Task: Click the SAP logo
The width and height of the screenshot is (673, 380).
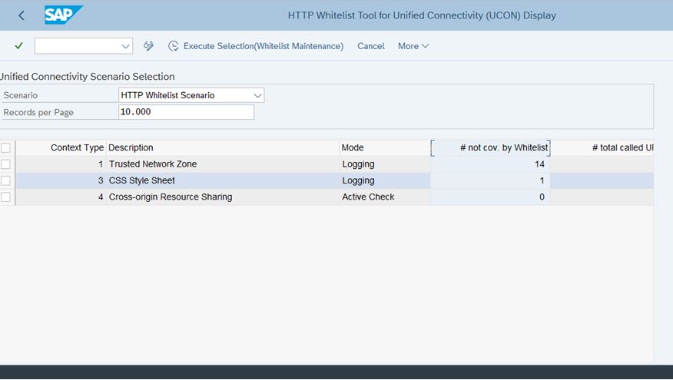Action: click(x=63, y=15)
